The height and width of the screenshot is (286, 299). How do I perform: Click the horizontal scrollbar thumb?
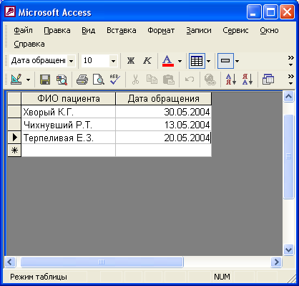click(x=102, y=262)
